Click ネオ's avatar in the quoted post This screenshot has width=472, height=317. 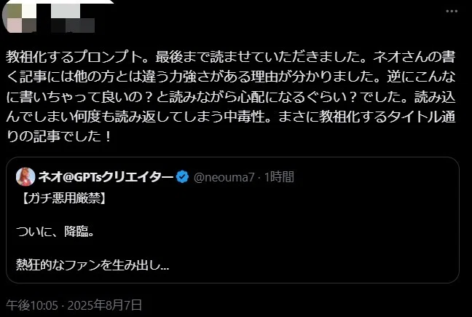tap(25, 176)
